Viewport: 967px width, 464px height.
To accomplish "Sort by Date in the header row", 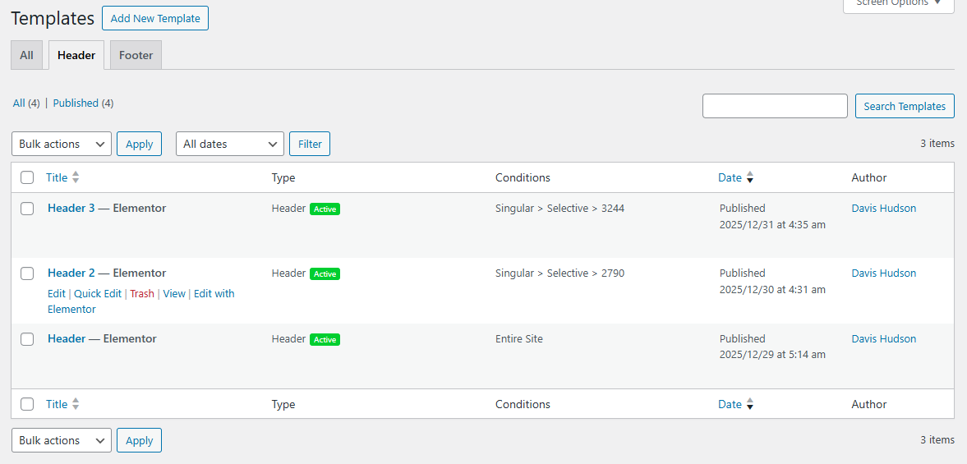I will click(730, 177).
